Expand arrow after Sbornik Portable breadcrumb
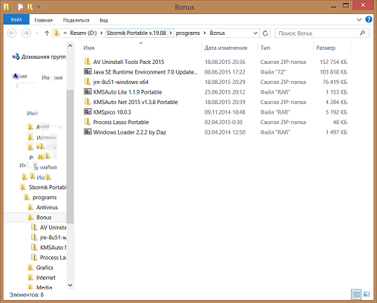The height and width of the screenshot is (303, 377). pos(171,33)
